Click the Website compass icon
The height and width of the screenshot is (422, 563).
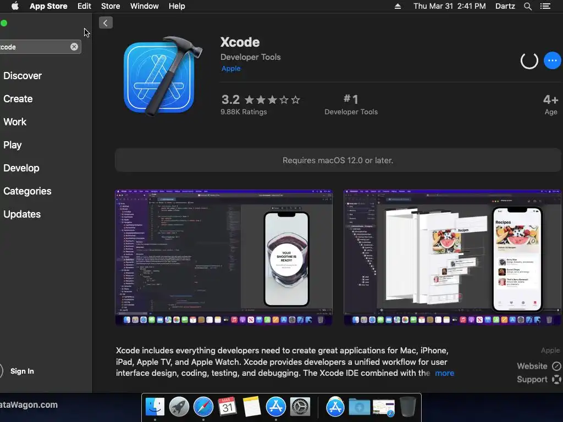point(556,366)
